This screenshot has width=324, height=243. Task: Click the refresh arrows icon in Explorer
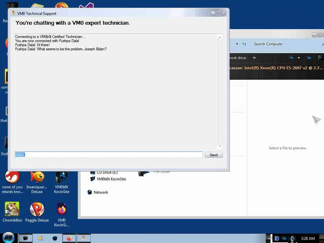tap(244, 44)
